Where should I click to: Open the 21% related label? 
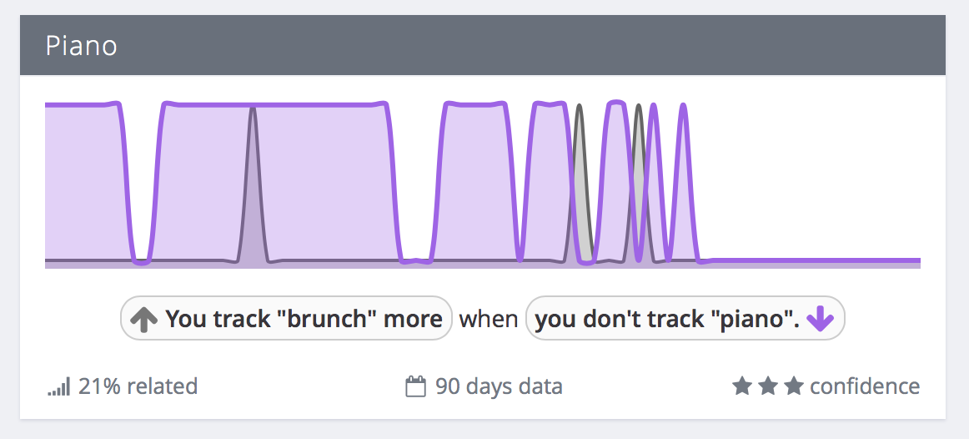[138, 386]
